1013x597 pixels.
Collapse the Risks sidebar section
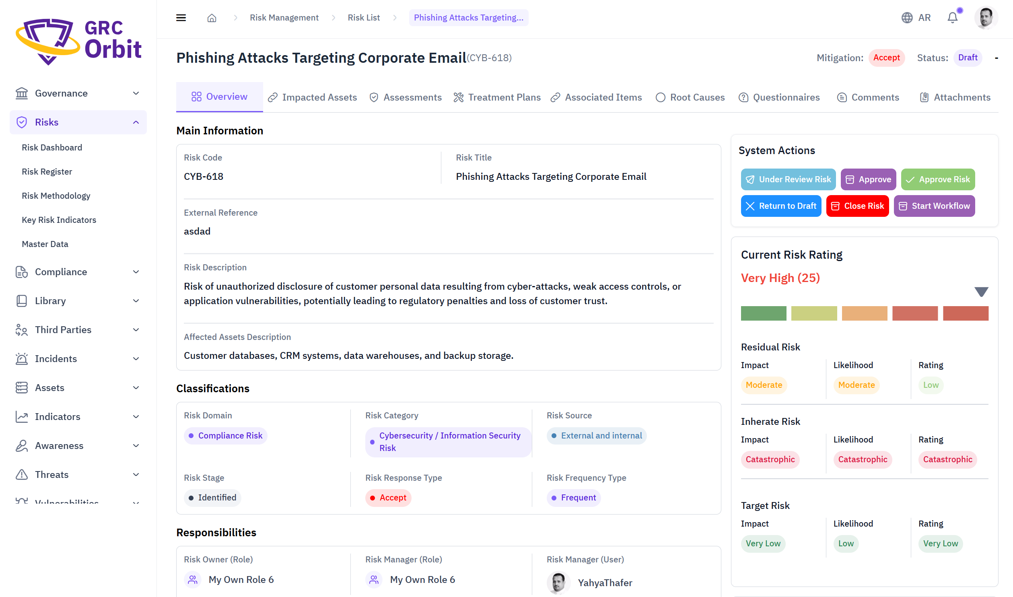coord(136,122)
